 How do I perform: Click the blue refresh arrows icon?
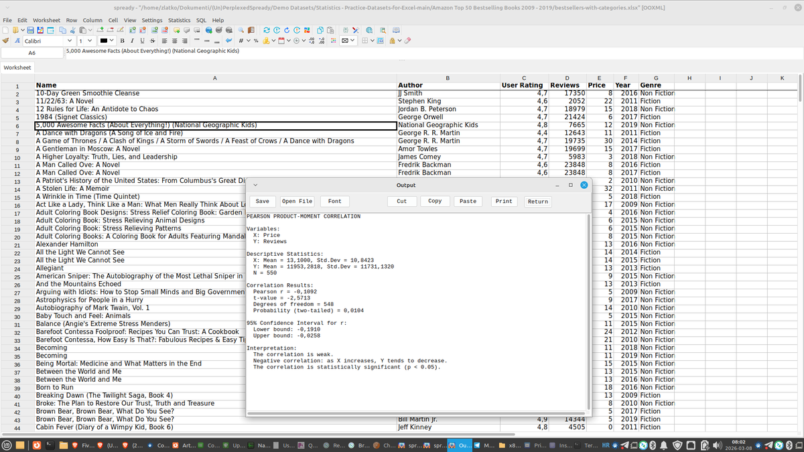(266, 30)
